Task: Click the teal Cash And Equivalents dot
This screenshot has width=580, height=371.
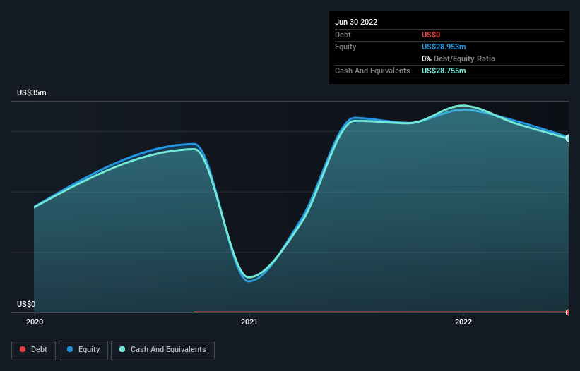Action: pyautogui.click(x=122, y=349)
